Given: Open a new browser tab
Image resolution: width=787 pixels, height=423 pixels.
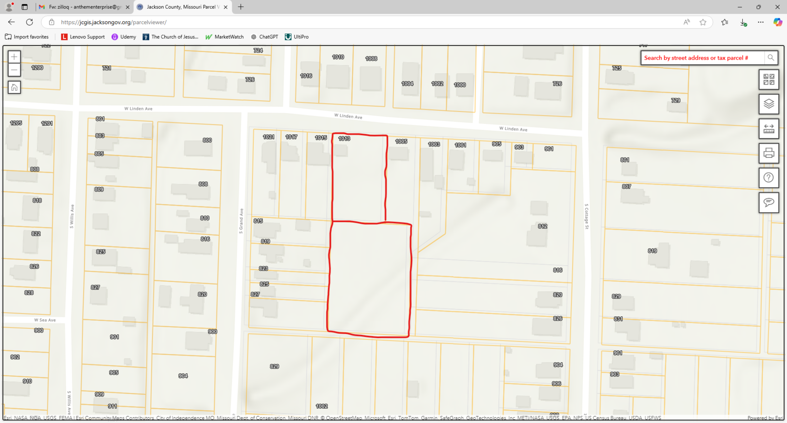Looking at the screenshot, I should point(241,7).
